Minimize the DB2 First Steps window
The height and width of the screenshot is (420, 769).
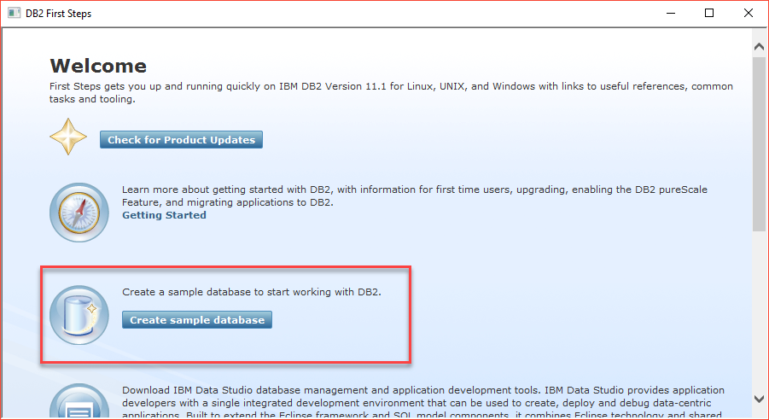point(671,14)
